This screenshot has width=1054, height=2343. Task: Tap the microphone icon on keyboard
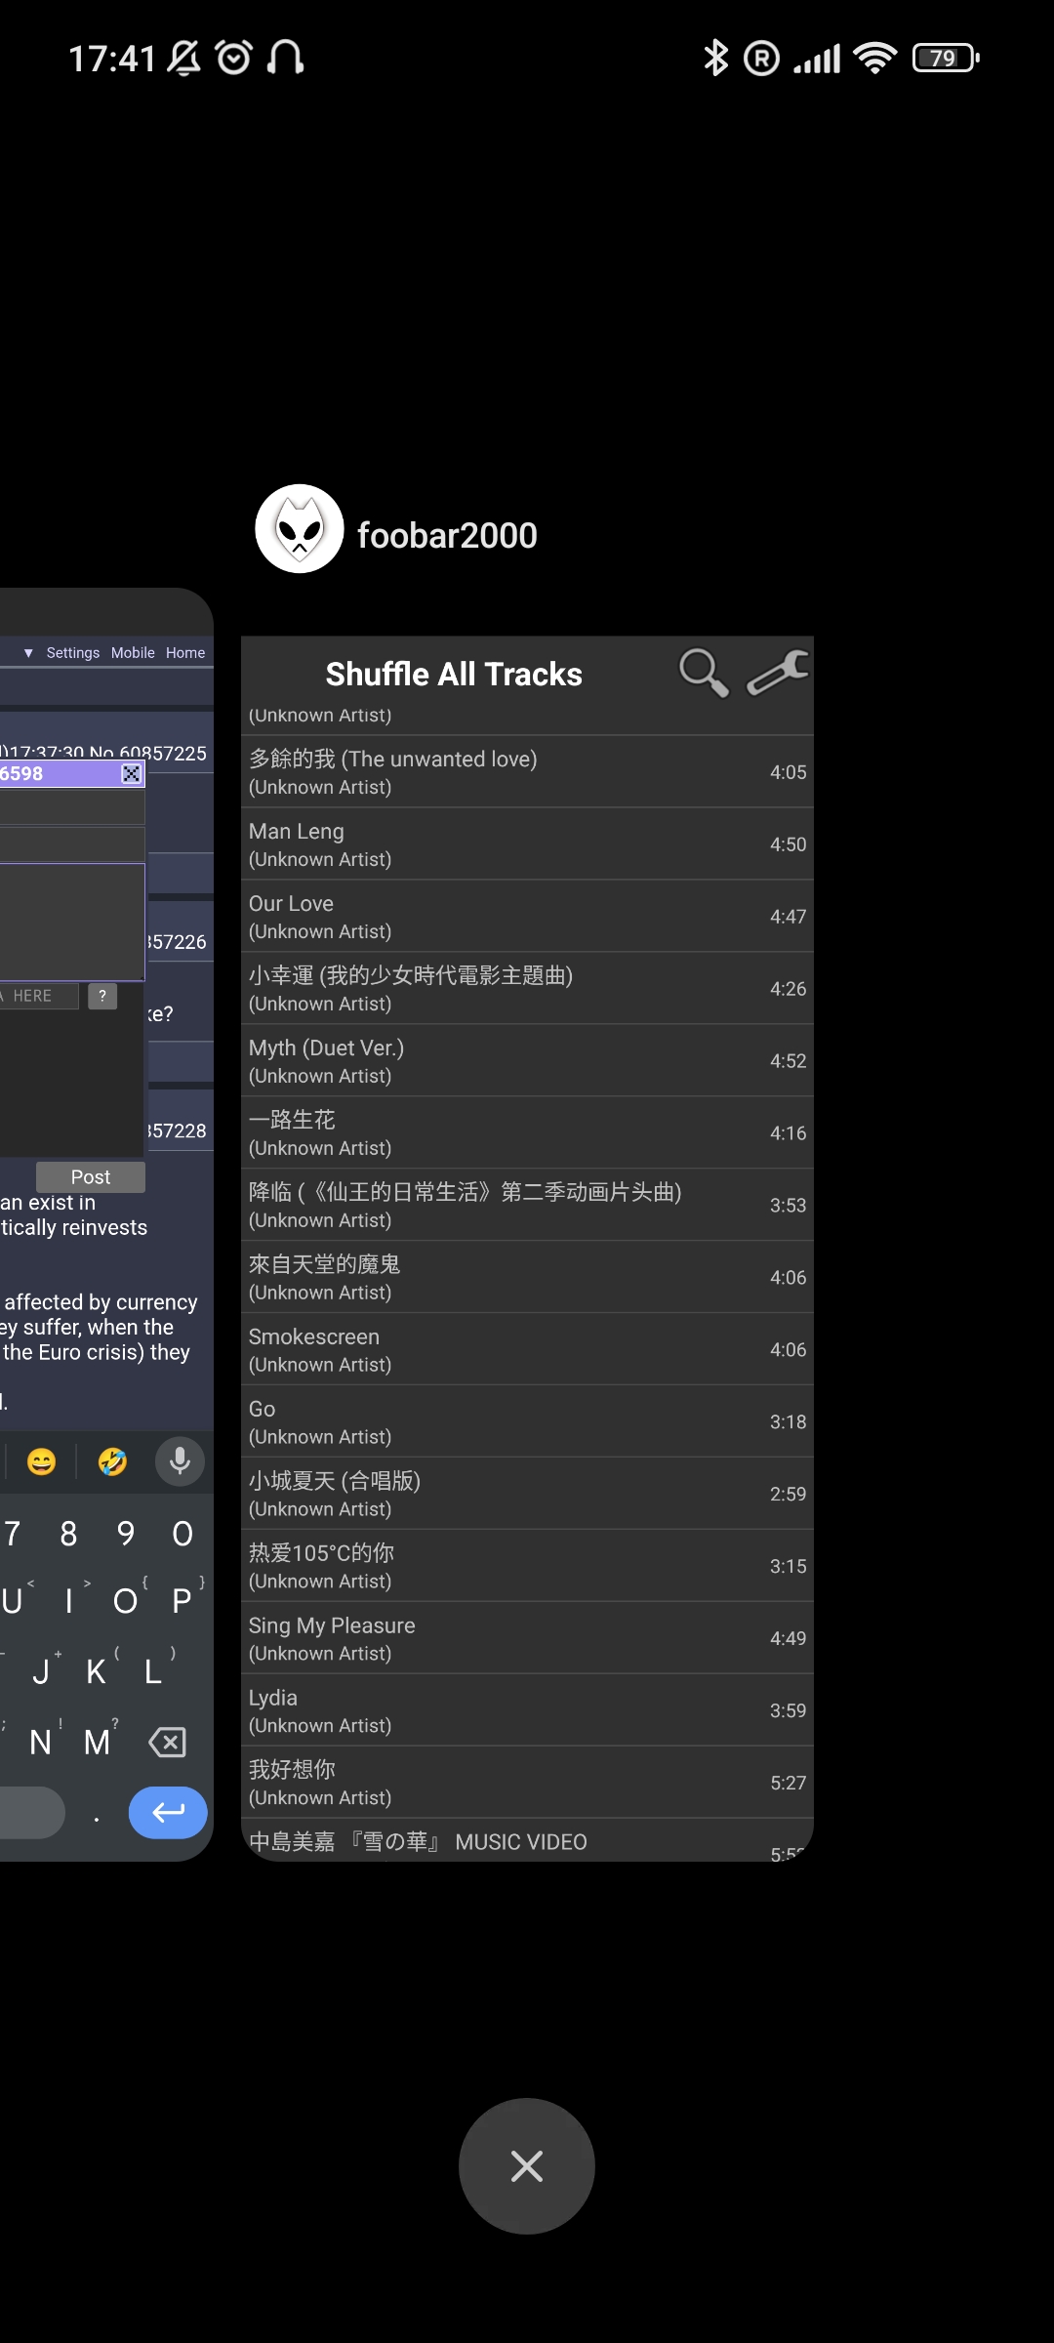pyautogui.click(x=180, y=1461)
